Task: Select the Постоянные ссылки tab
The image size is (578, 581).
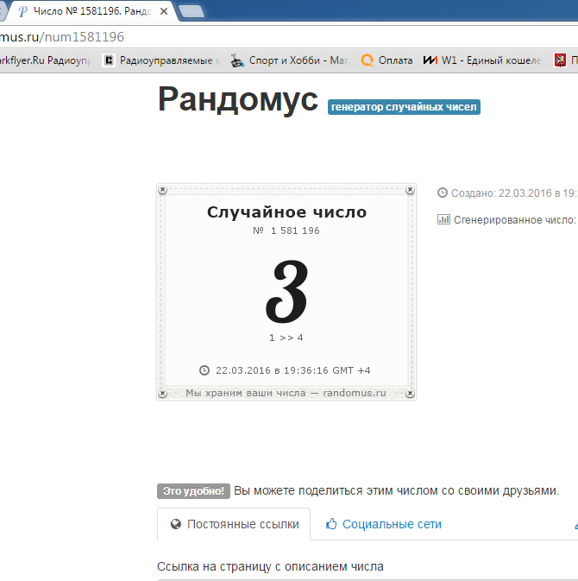Action: point(235,524)
